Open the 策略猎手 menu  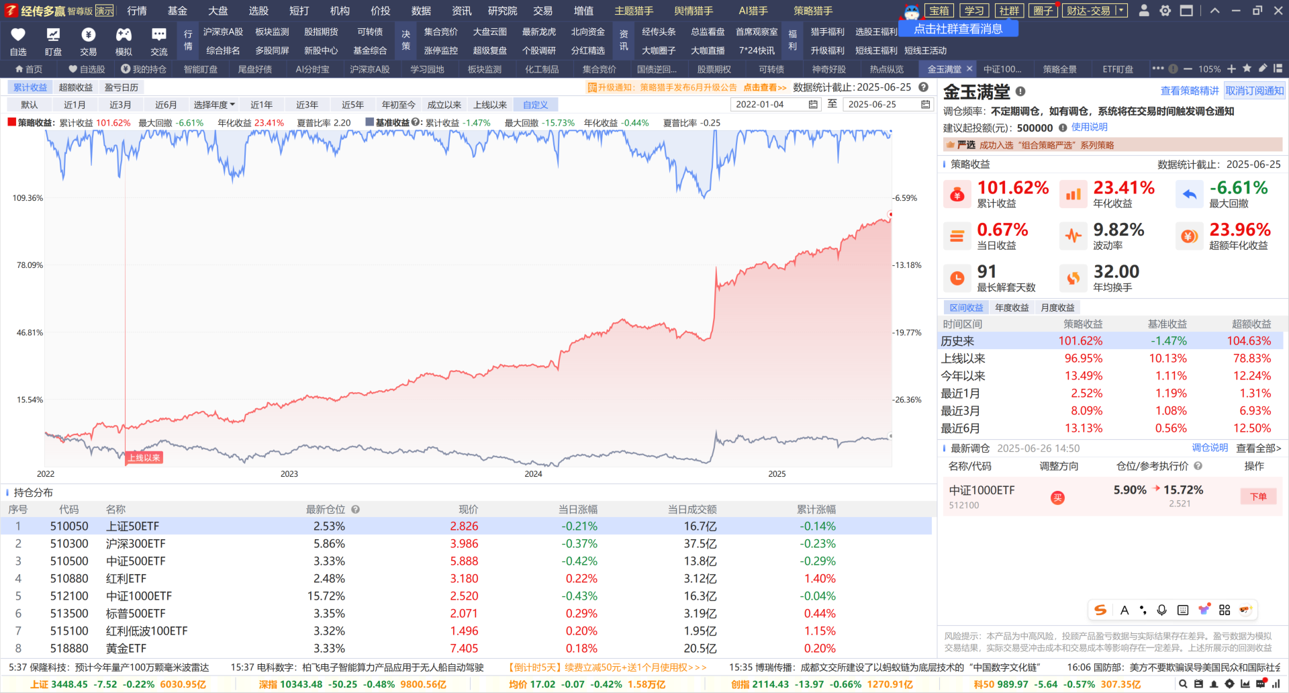click(813, 11)
